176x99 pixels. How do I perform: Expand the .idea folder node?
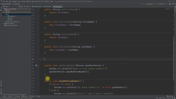(5, 11)
